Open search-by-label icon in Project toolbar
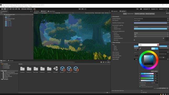Image resolution: width=169 pixels, height=95 pixels. pos(104,62)
